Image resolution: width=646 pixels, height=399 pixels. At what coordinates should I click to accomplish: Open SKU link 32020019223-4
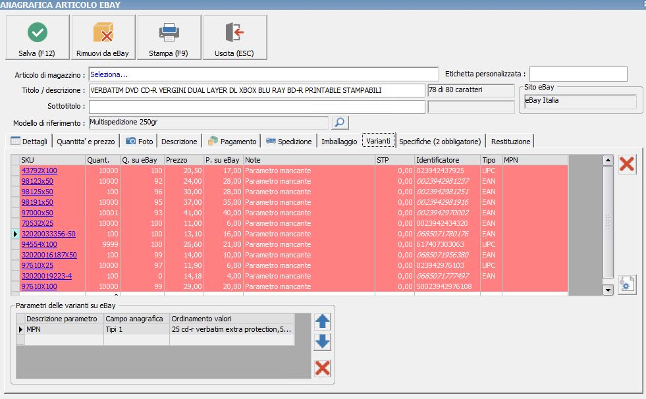pos(47,276)
